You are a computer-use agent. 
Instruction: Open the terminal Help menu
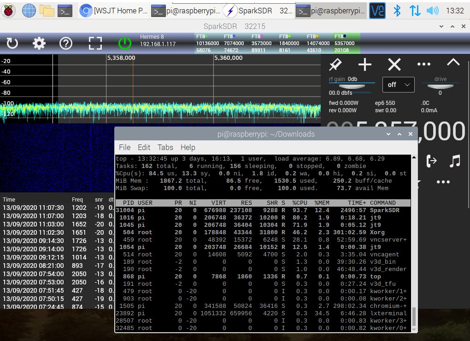point(188,147)
